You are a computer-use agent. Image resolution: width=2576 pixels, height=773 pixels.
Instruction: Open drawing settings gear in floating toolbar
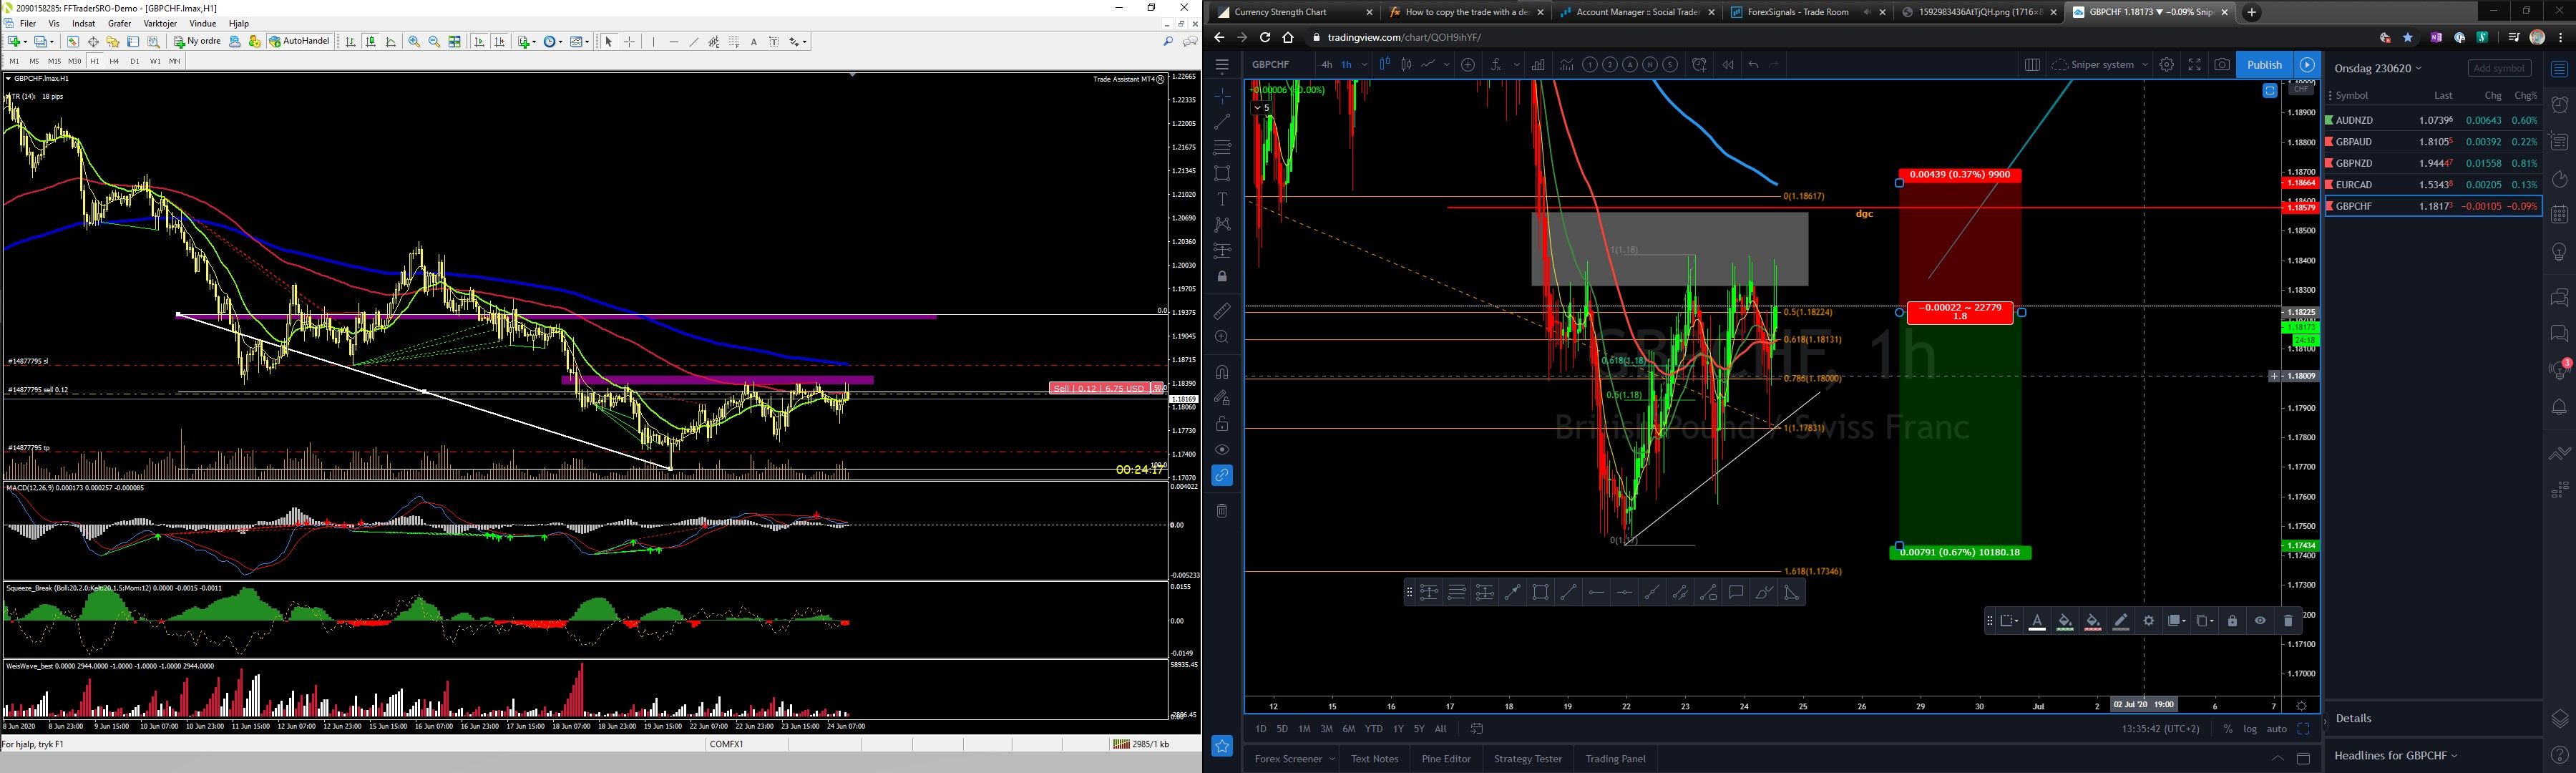coord(2148,621)
